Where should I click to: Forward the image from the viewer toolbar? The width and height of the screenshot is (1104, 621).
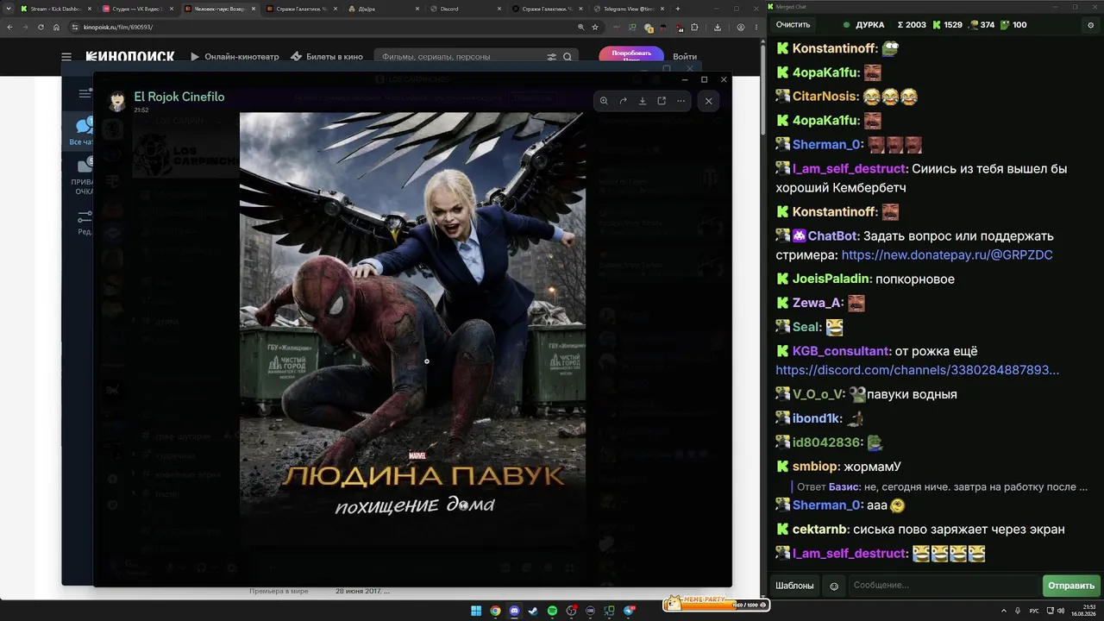(623, 101)
